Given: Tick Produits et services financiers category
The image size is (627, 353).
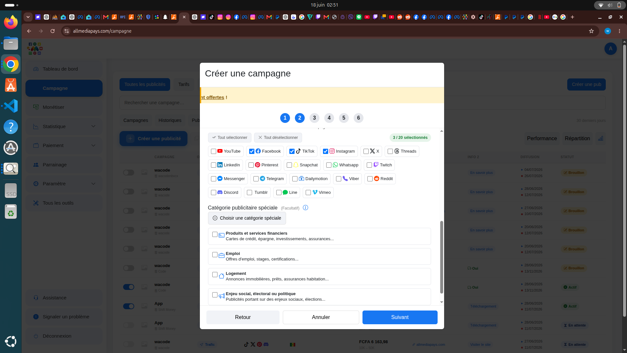Looking at the screenshot, I should (215, 234).
